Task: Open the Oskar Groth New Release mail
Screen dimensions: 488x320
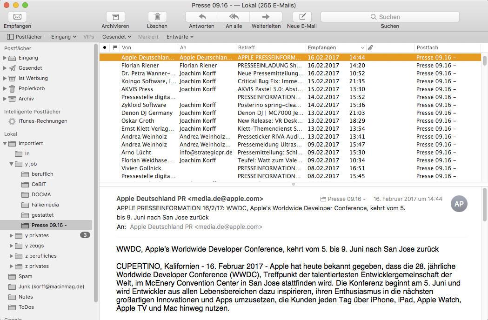Action: tap(290, 121)
